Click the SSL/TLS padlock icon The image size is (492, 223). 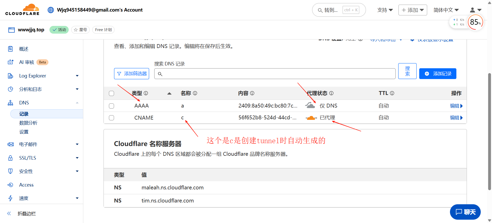(10, 158)
